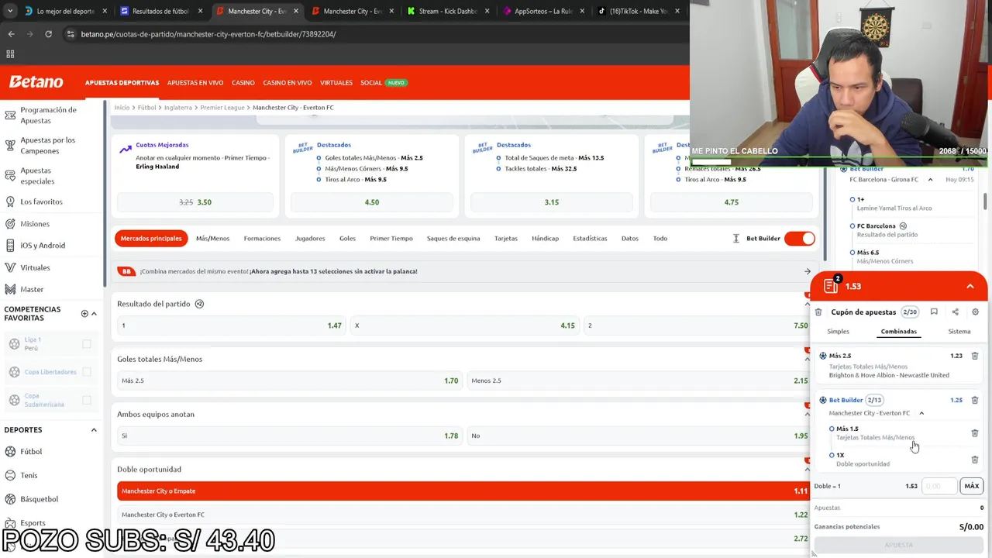Toggle the Bet Builder switch off

[x=799, y=238]
